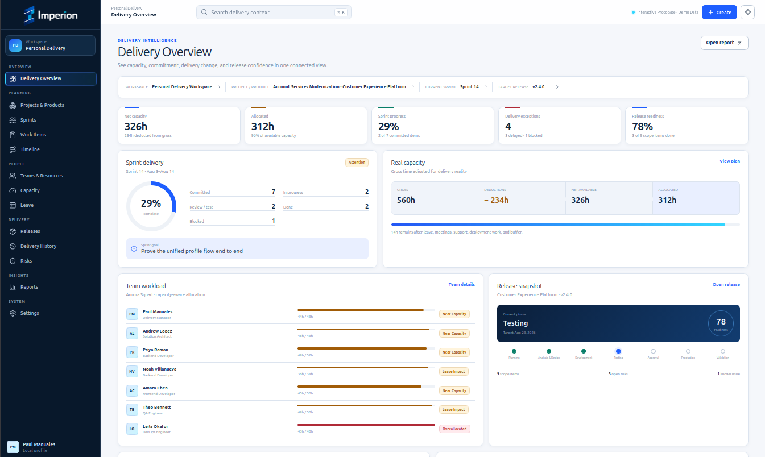The image size is (765, 457).
Task: Open the Leave calendar icon
Action: (x=13, y=205)
